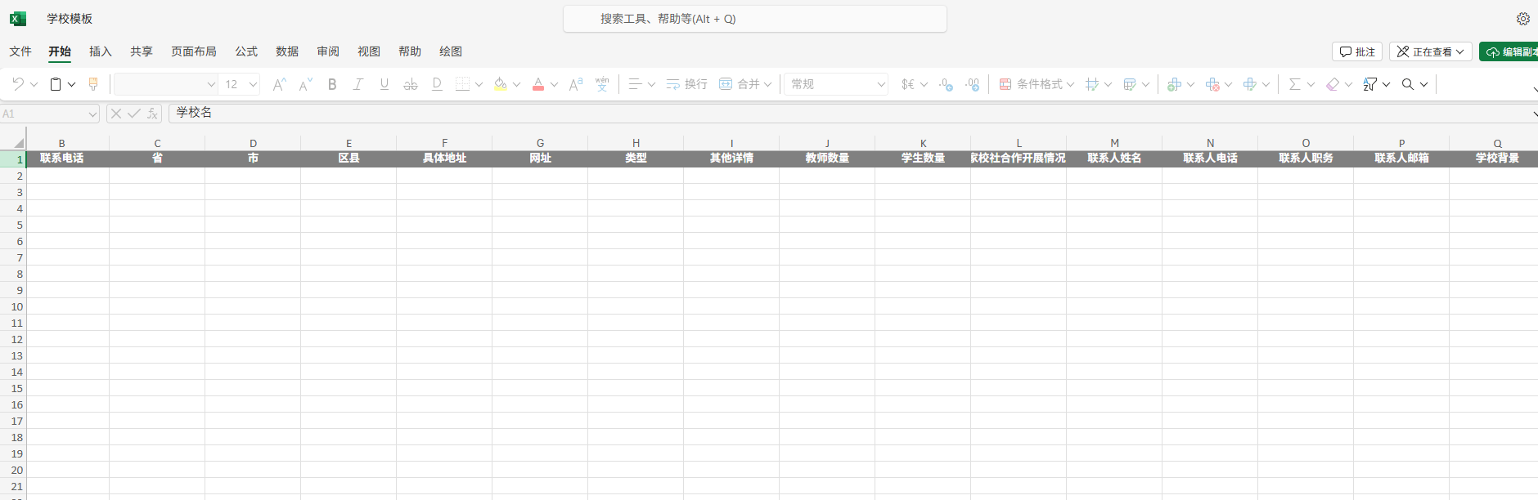Expand the 常规 number format dropdown
The width and height of the screenshot is (1538, 500).
836,84
